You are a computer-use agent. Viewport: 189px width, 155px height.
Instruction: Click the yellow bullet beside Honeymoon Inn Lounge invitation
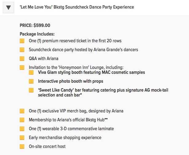pyautogui.click(x=22, y=67)
